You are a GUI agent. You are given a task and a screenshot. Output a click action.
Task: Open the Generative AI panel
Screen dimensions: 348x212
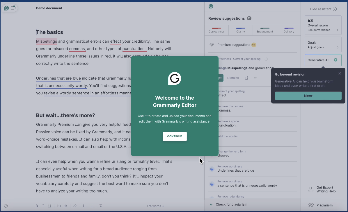(x=323, y=60)
